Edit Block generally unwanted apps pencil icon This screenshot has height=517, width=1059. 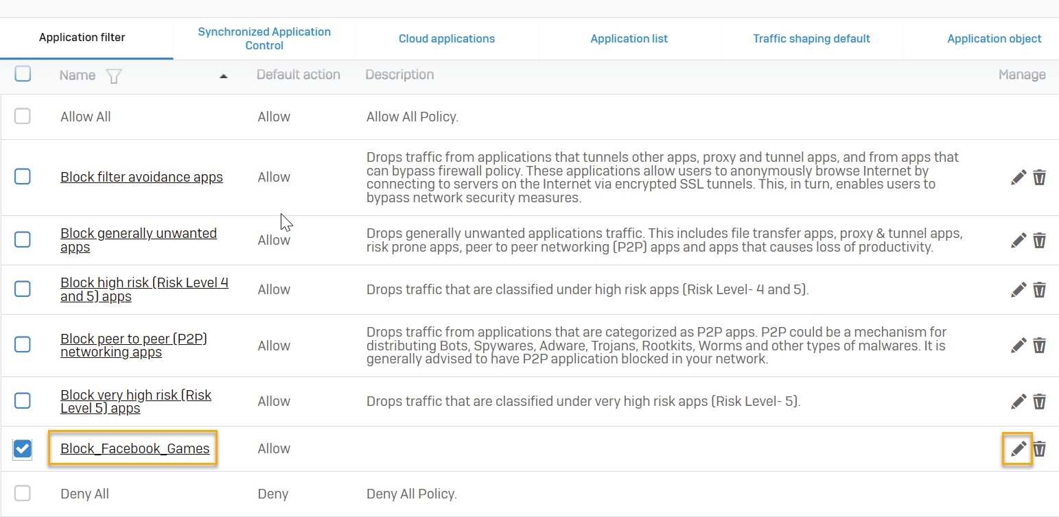[1019, 240]
